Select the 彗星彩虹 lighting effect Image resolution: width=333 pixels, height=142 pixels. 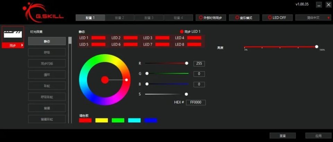[x=47, y=119]
